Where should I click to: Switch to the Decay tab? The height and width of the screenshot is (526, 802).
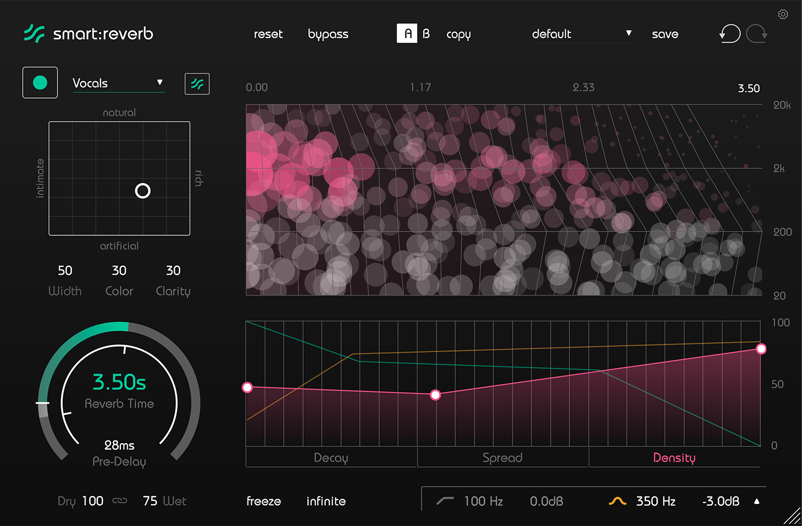pyautogui.click(x=331, y=458)
